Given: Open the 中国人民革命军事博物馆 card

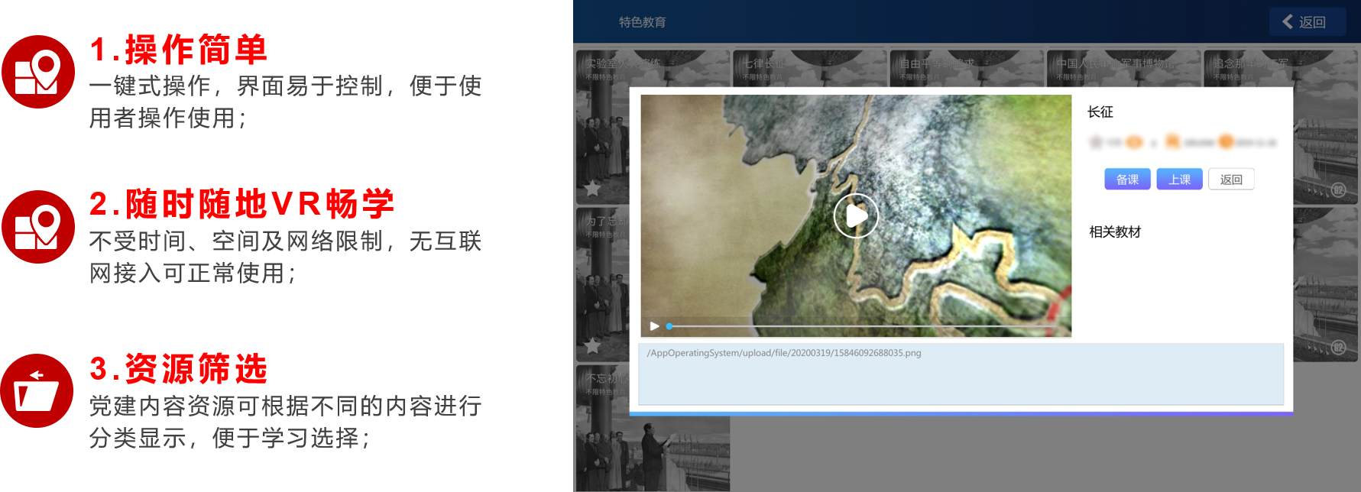Looking at the screenshot, I should pyautogui.click(x=1123, y=68).
